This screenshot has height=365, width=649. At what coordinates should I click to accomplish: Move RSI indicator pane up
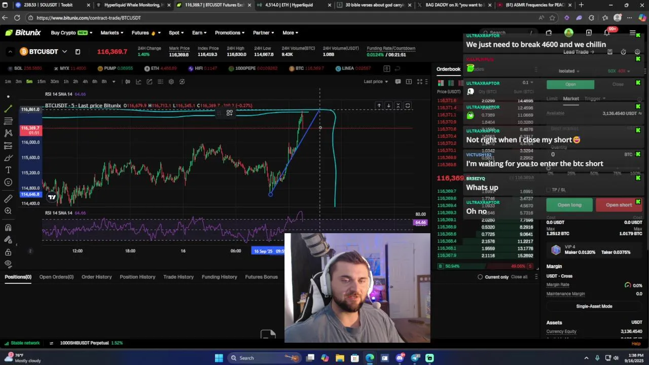click(x=379, y=105)
